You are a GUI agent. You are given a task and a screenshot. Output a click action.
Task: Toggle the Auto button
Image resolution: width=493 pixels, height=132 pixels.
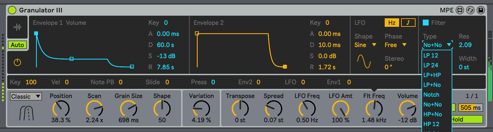(17, 45)
